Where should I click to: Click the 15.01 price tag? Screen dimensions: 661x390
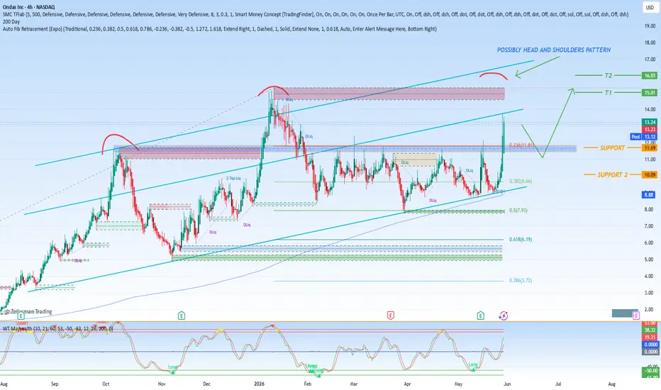click(649, 92)
